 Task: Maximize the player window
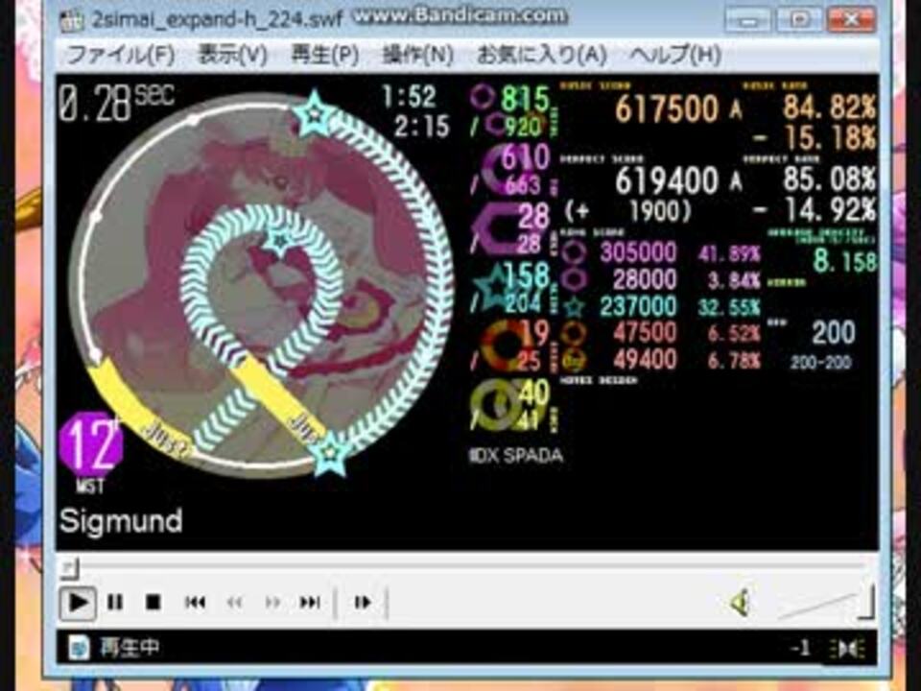[x=799, y=20]
